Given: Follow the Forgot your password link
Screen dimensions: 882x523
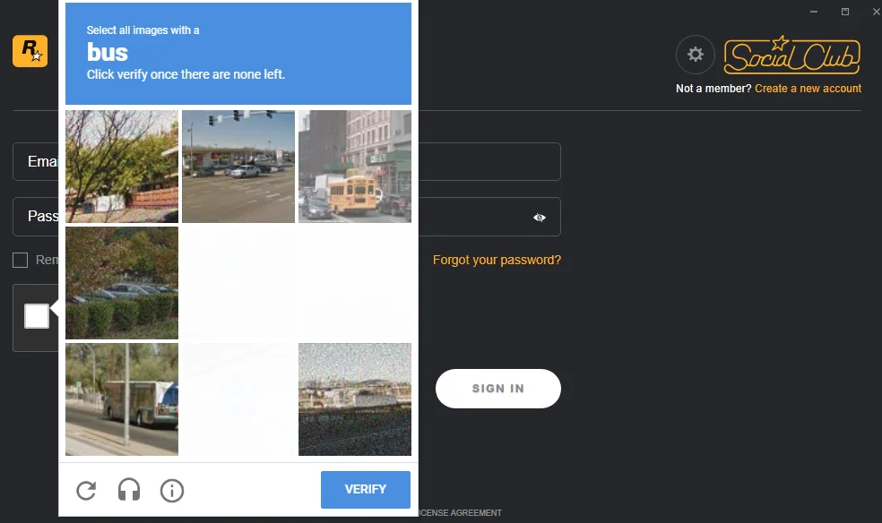Looking at the screenshot, I should [x=497, y=260].
